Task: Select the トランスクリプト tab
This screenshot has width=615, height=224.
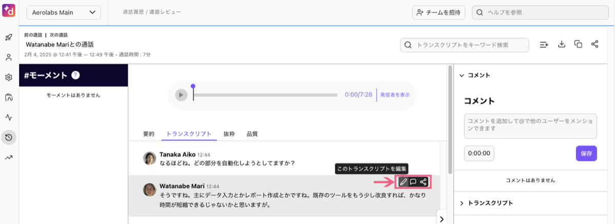Action: (x=189, y=134)
